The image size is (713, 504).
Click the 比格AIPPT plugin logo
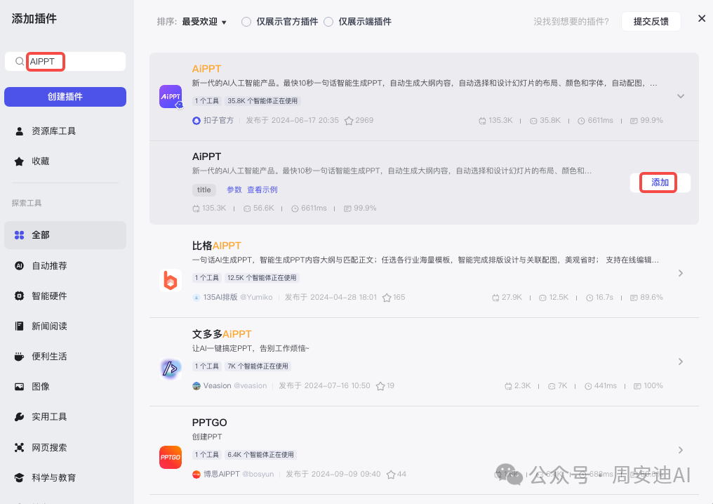click(x=171, y=280)
